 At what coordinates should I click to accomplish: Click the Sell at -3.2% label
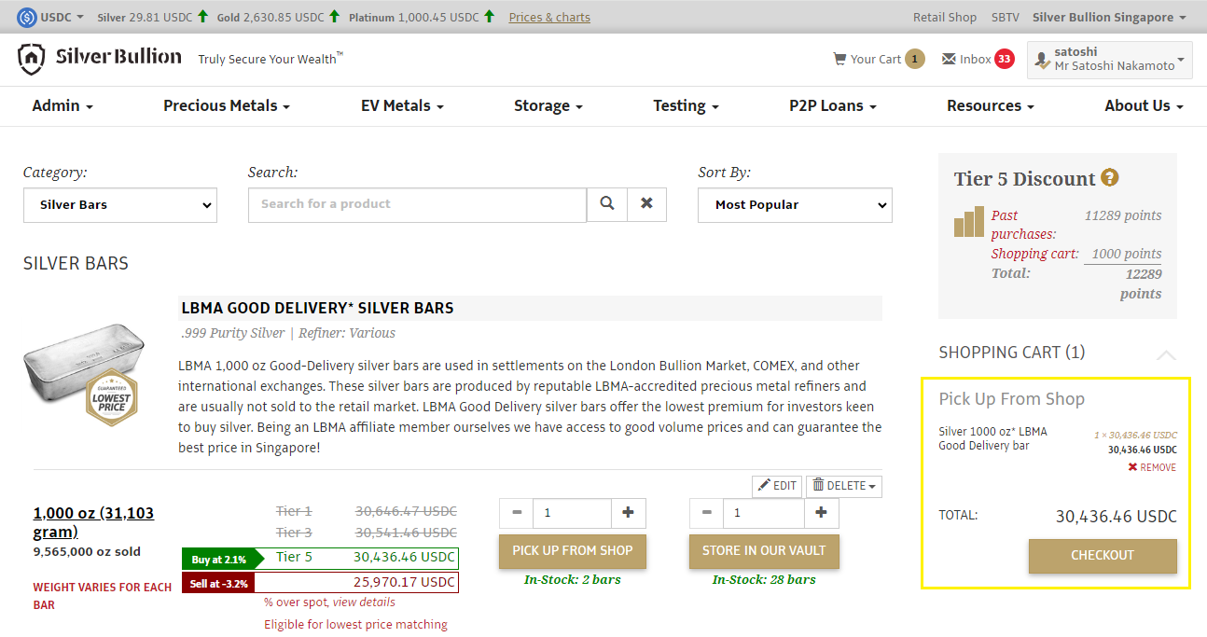(219, 583)
